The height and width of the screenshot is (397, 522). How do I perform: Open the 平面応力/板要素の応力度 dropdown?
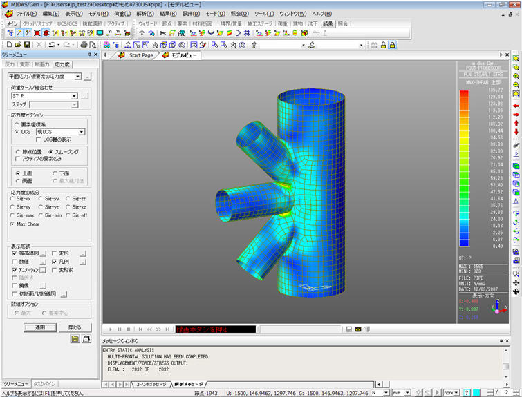(77, 77)
